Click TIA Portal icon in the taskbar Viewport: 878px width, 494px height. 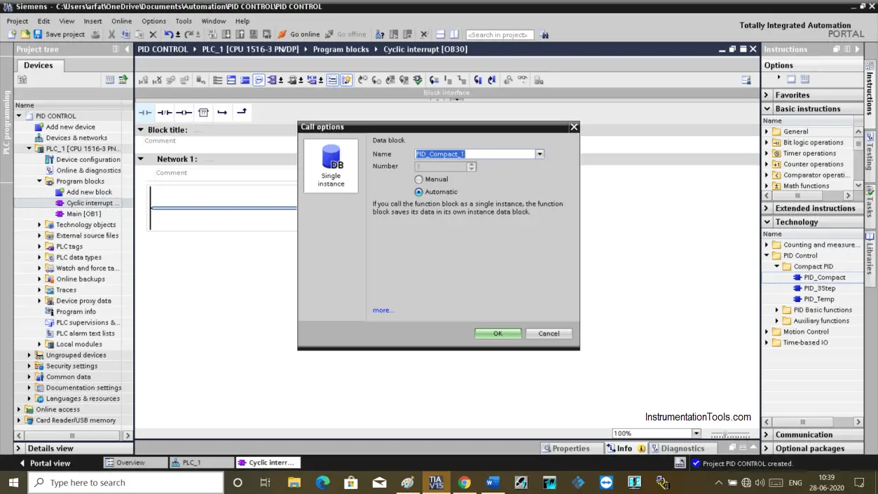(x=436, y=482)
